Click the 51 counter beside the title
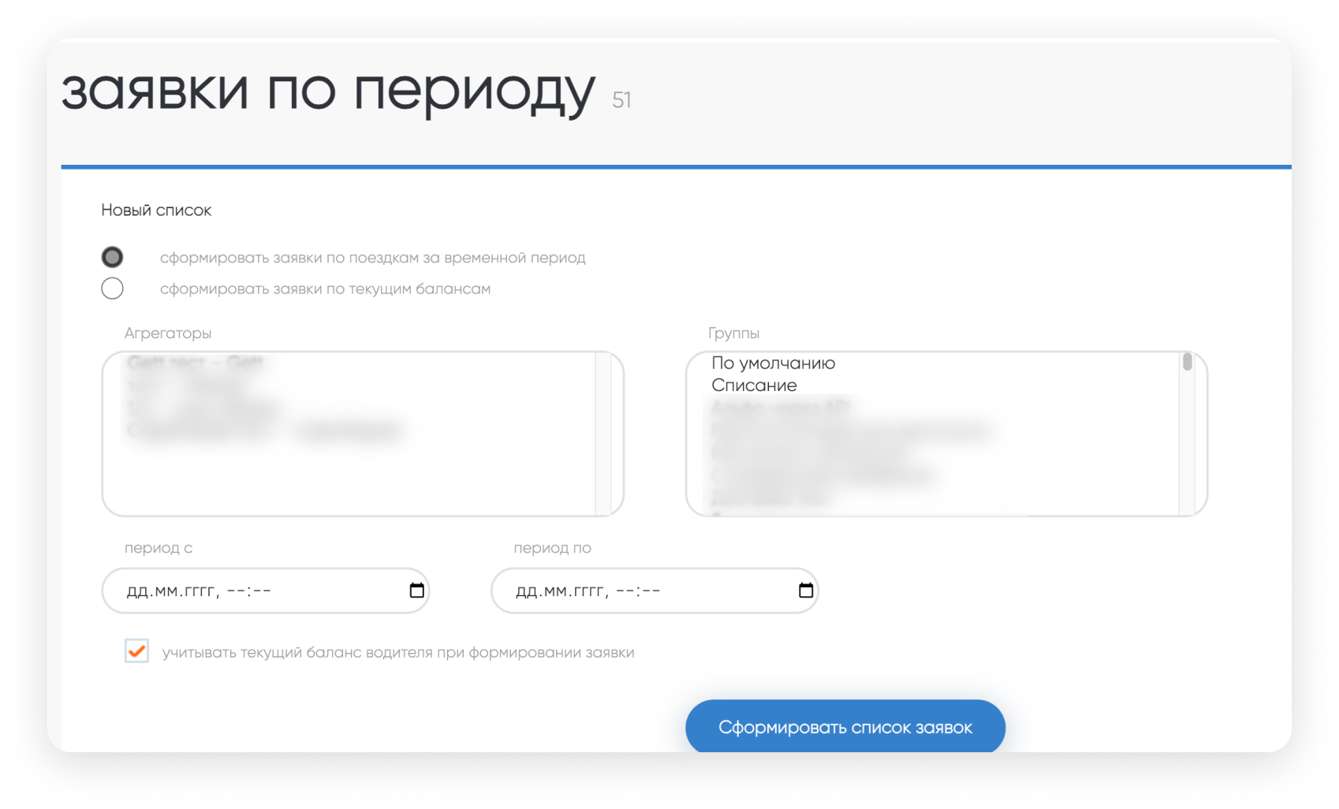This screenshot has width=1339, height=809. pyautogui.click(x=621, y=100)
